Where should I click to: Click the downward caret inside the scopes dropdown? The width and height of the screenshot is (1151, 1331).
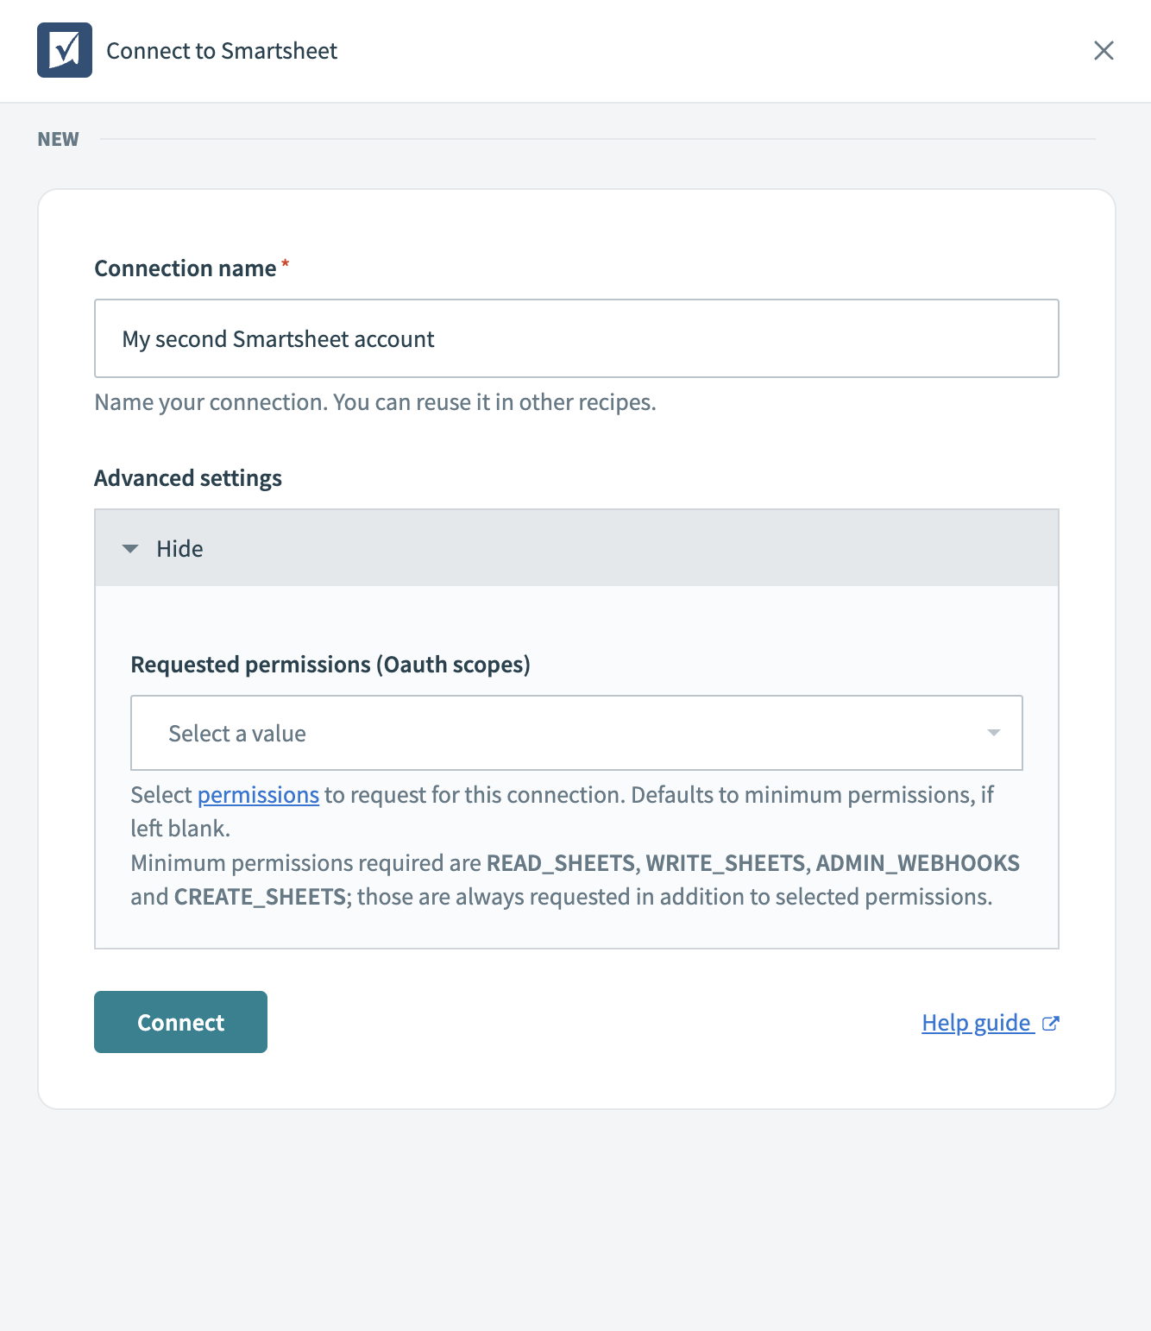(994, 733)
